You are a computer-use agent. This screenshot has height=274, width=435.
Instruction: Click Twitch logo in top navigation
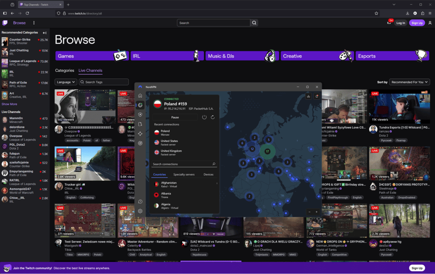[5, 23]
